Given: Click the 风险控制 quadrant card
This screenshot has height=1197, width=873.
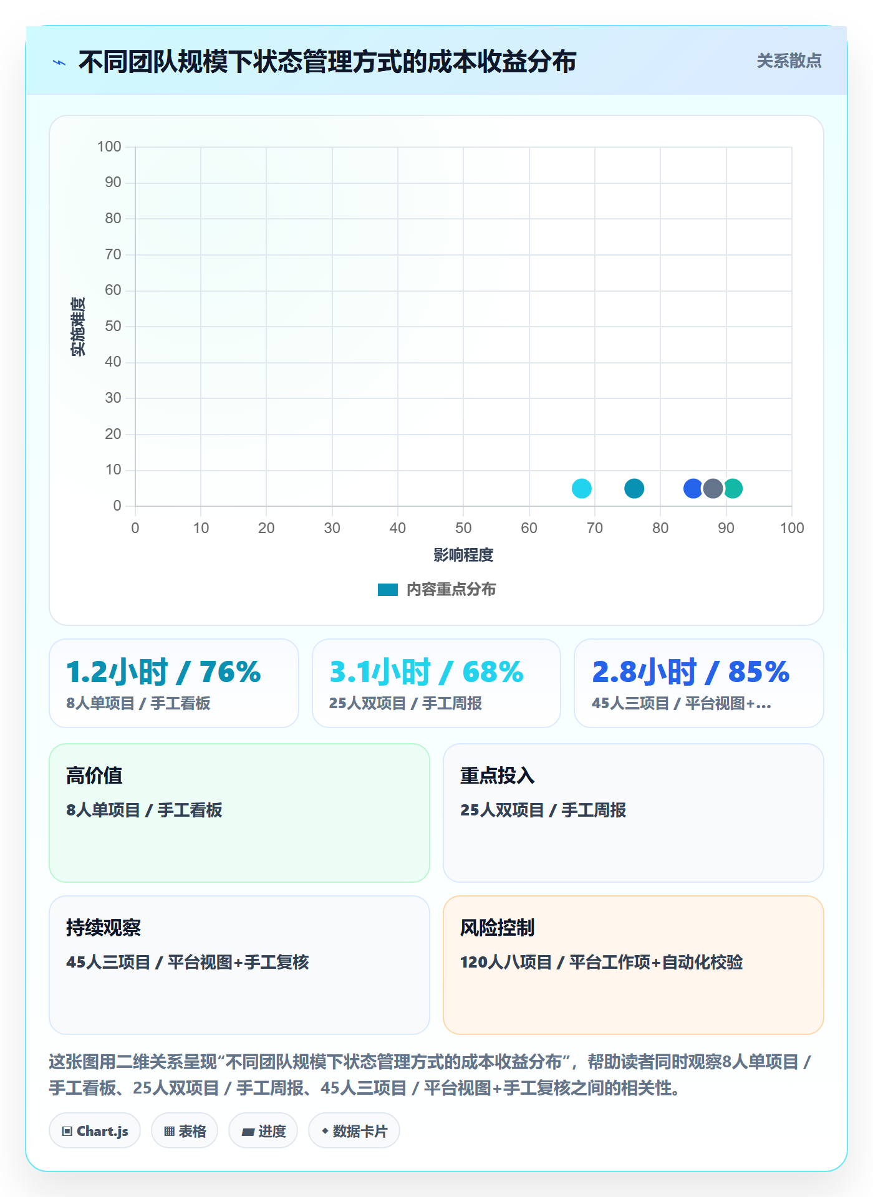Looking at the screenshot, I should (634, 964).
